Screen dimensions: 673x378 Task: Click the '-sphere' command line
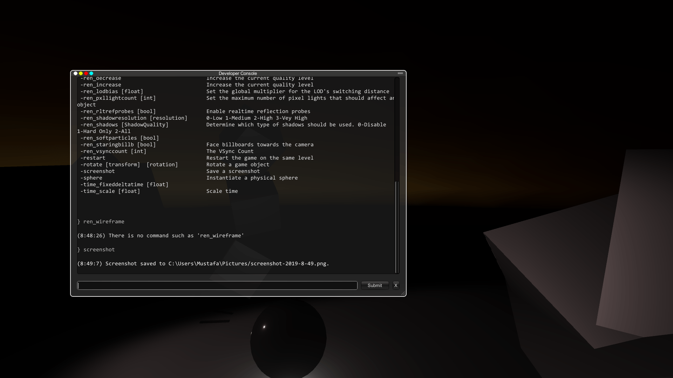(91, 178)
